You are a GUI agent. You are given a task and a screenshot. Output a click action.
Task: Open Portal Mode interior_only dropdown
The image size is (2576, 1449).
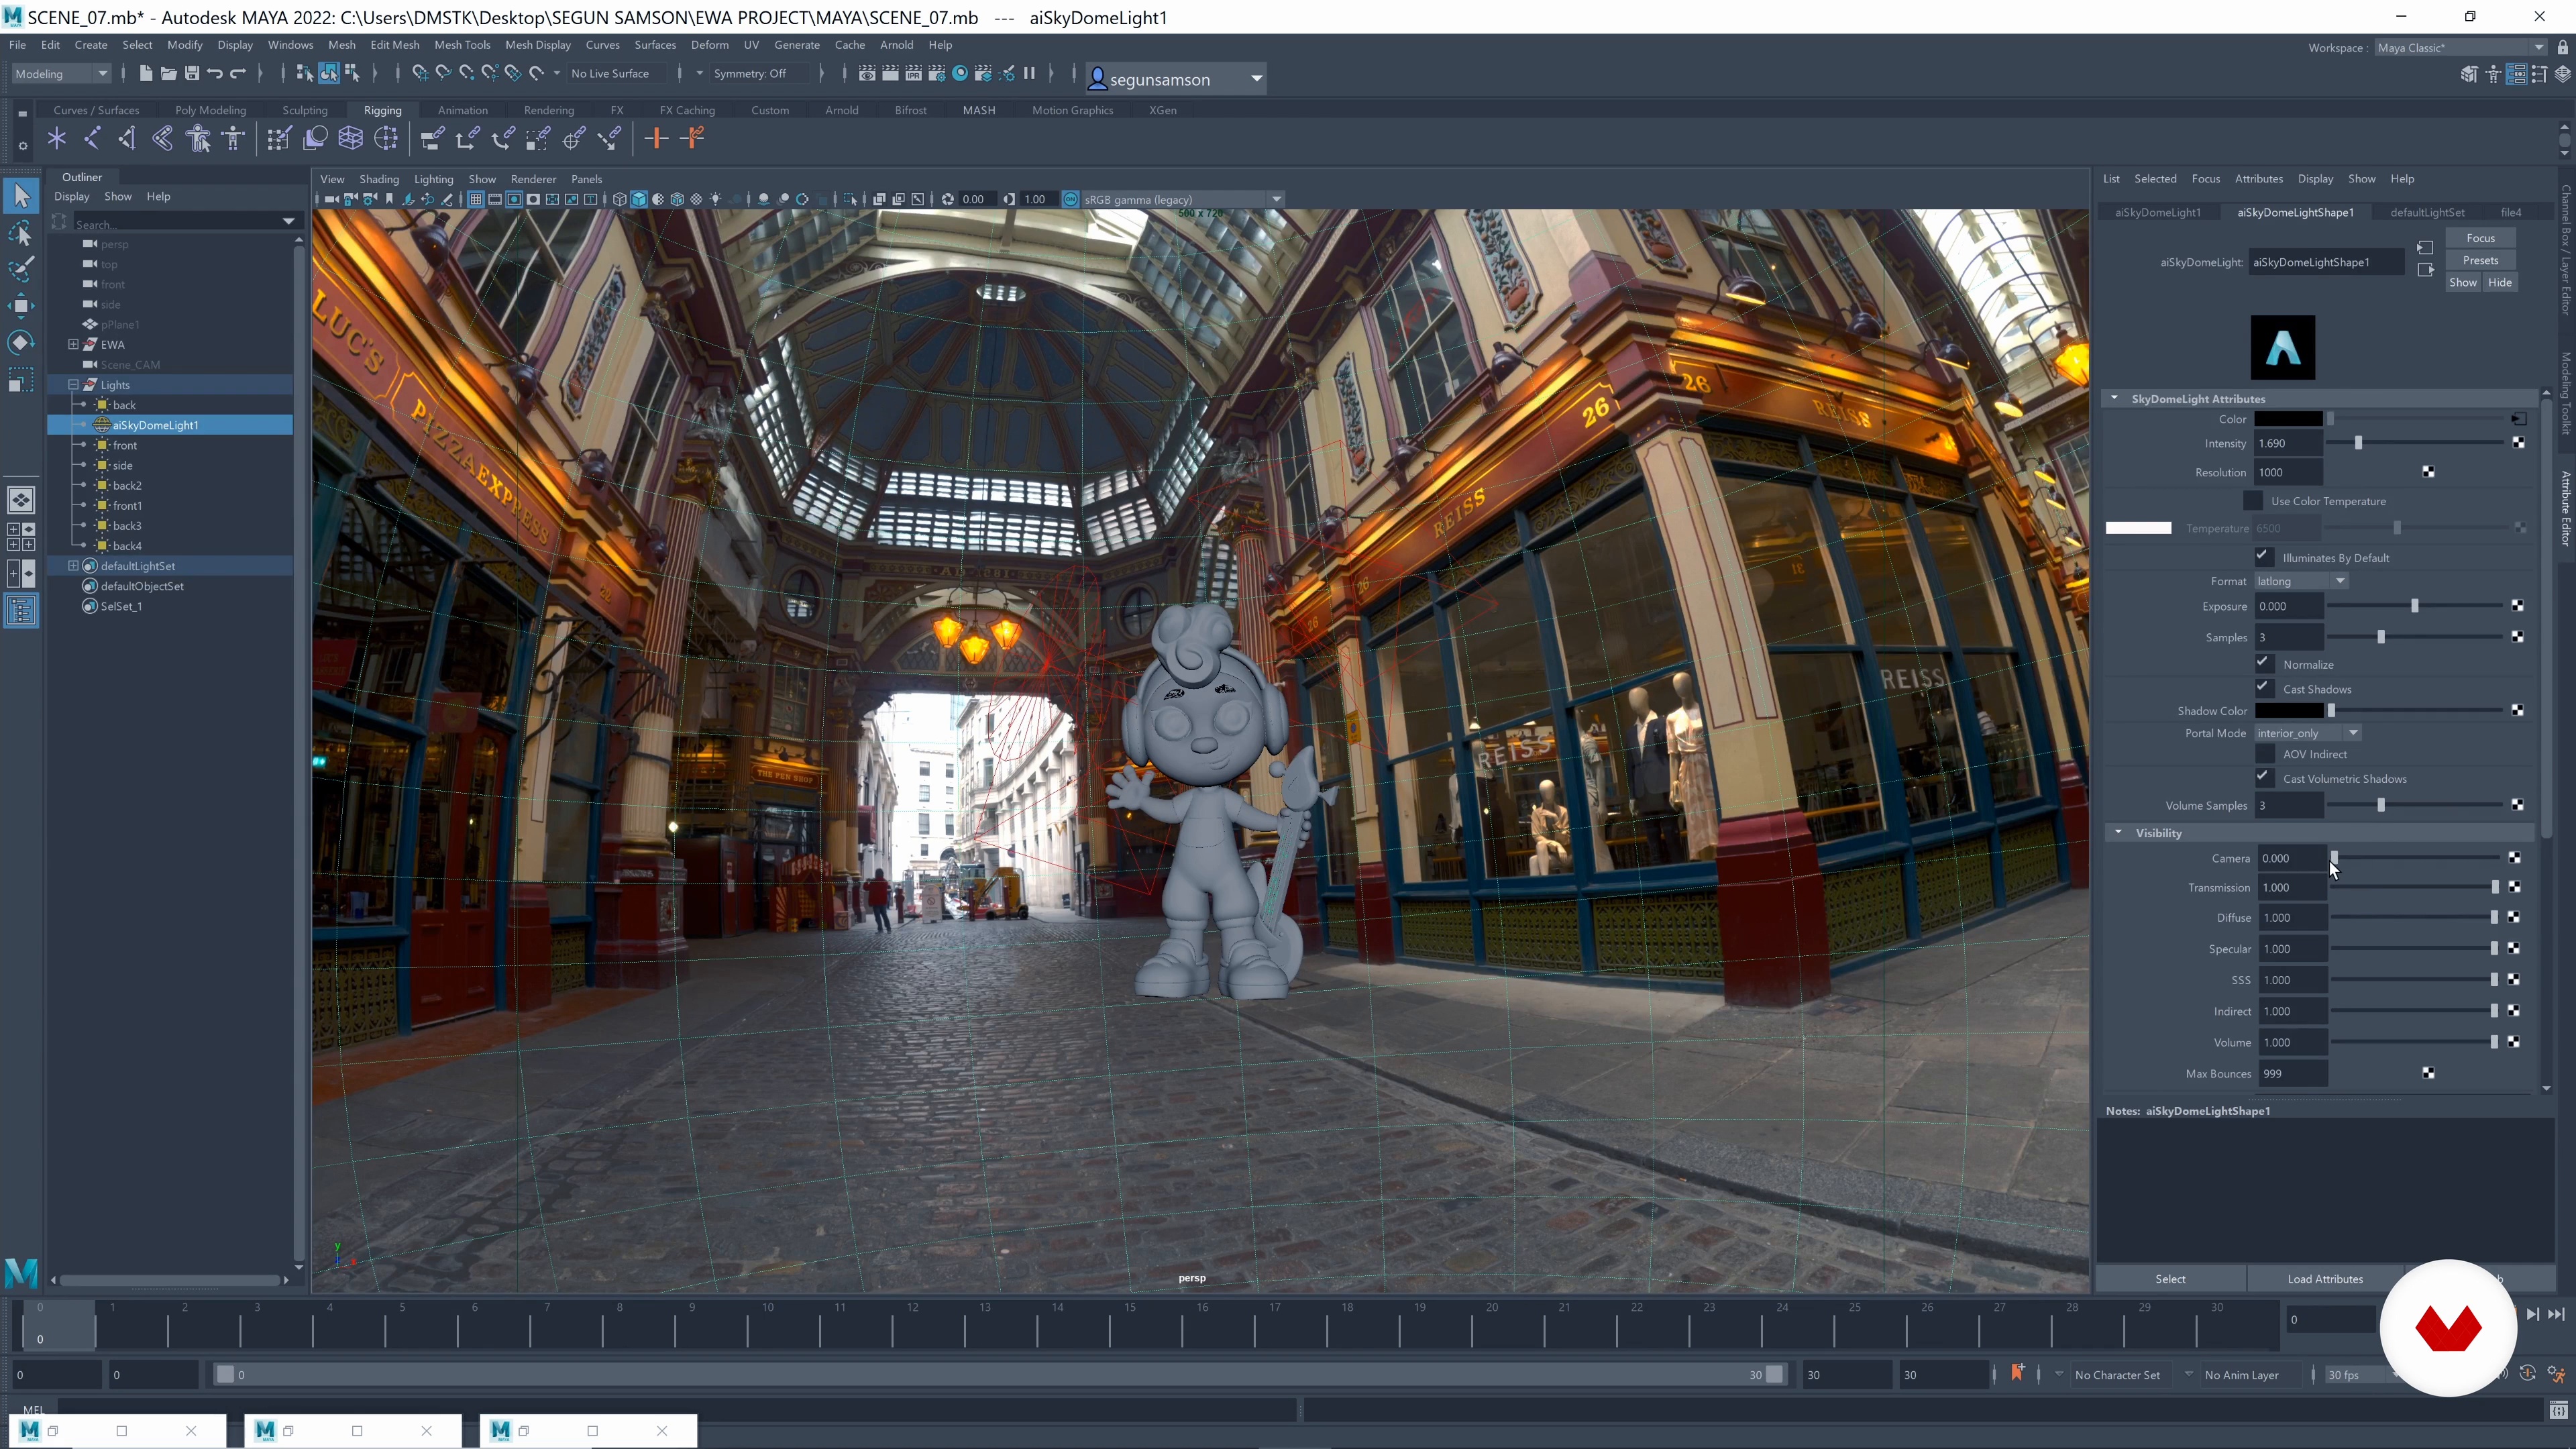pos(2307,733)
